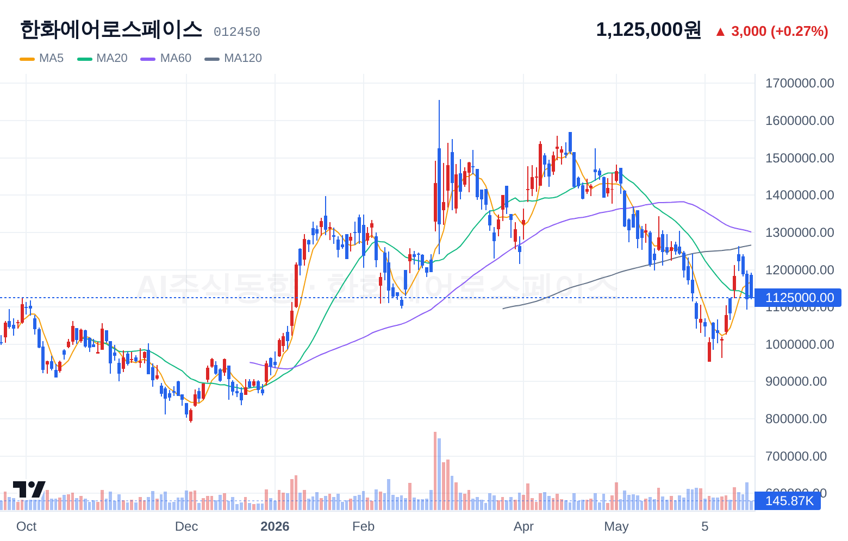Select the MA120 legend label
The width and height of the screenshot is (848, 541).
[243, 58]
